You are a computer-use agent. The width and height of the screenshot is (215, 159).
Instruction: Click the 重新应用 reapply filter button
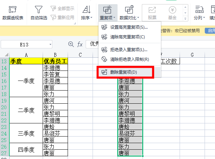coord(62,18)
